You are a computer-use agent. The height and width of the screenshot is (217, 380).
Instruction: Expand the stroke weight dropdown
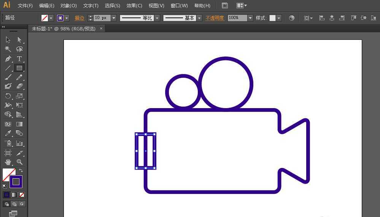pyautogui.click(x=114, y=18)
